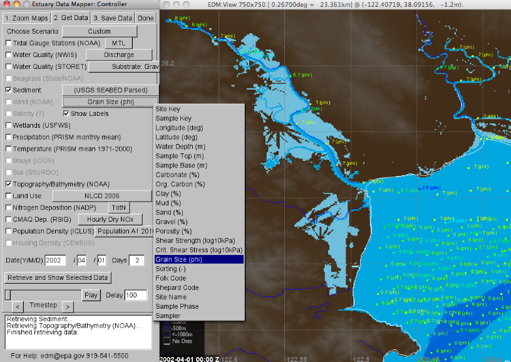
Task: Open the Custom scenario dropdown
Action: [x=99, y=31]
